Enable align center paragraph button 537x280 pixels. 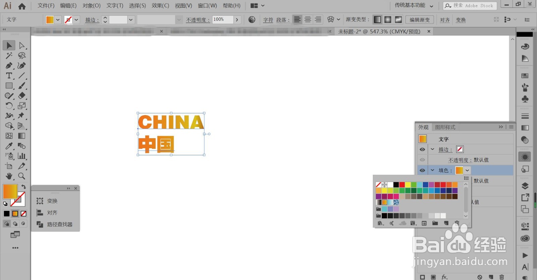click(x=308, y=19)
